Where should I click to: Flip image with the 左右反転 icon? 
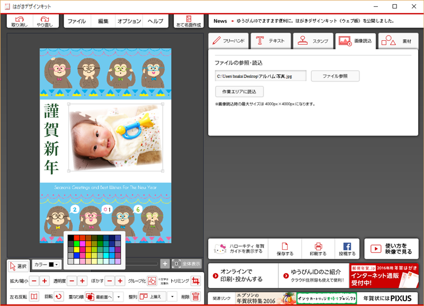34,296
